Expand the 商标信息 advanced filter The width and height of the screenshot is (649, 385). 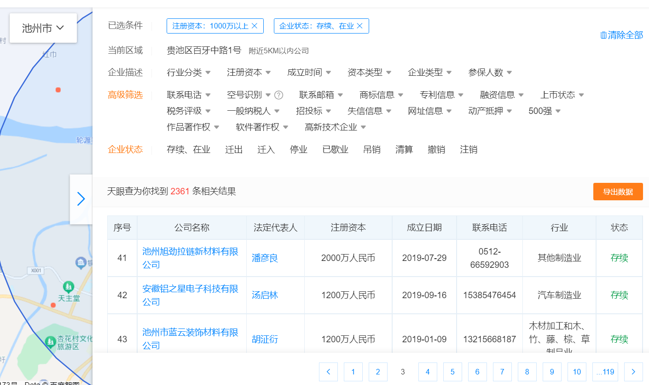(382, 95)
